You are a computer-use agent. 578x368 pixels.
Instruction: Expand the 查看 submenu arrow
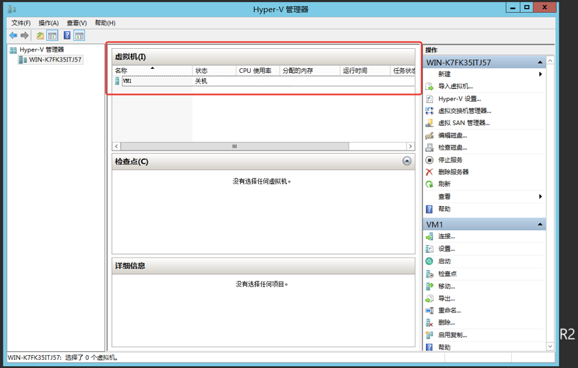(x=541, y=197)
